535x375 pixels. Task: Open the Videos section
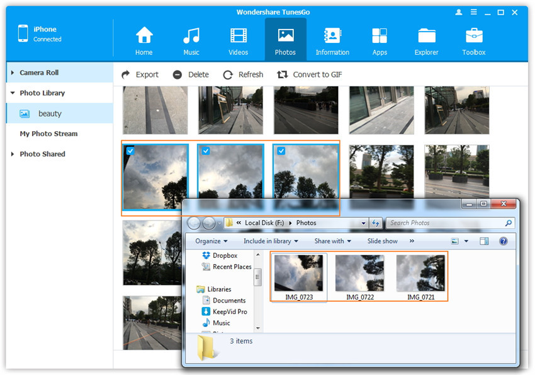pyautogui.click(x=238, y=40)
